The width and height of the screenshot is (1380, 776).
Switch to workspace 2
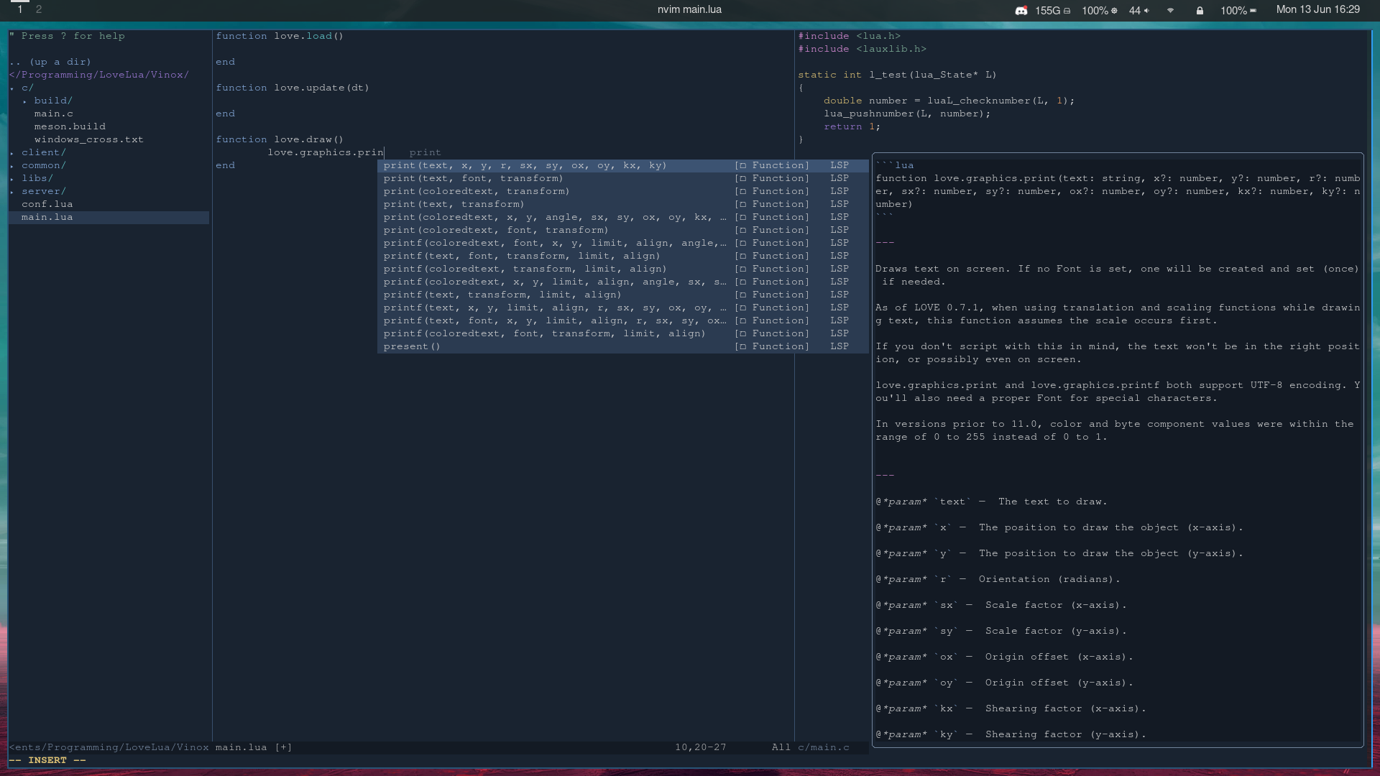click(x=40, y=10)
